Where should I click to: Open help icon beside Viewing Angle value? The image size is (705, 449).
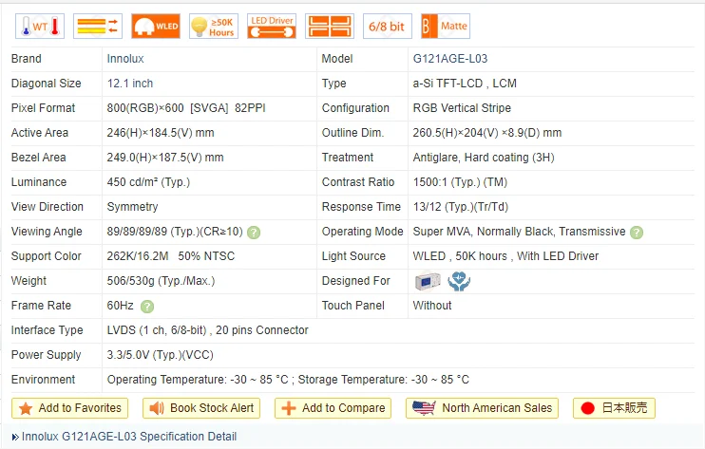pos(254,233)
